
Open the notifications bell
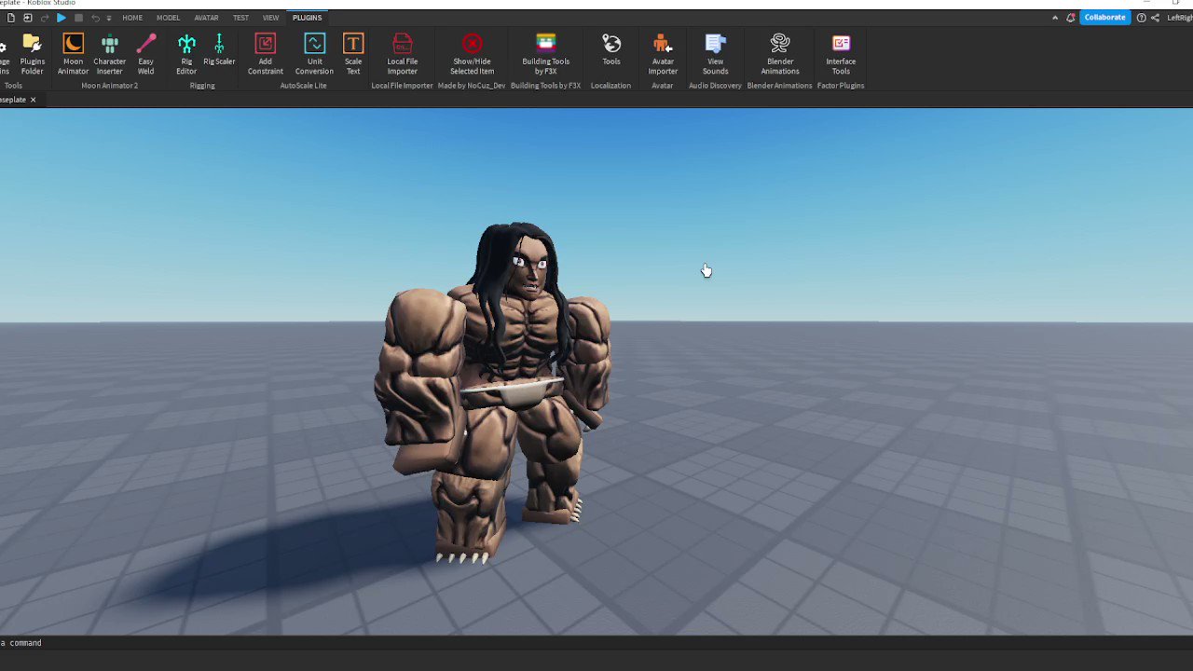[1071, 18]
